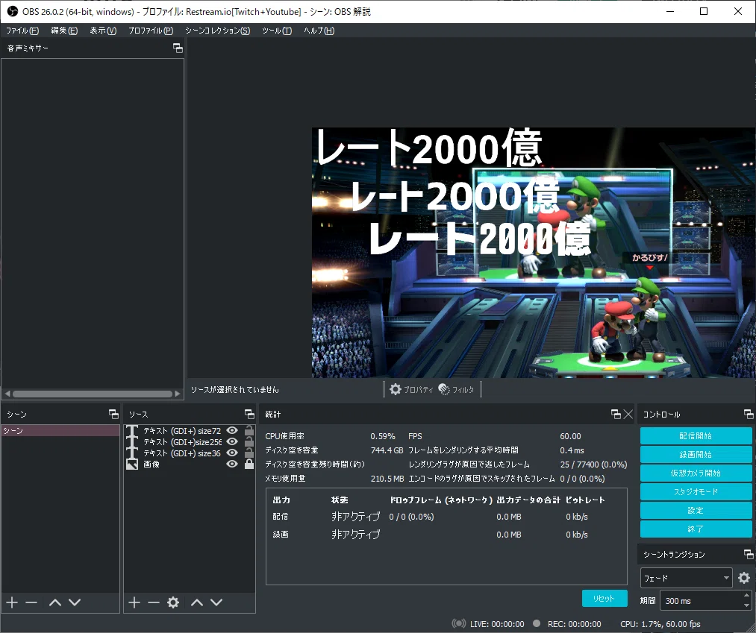This screenshot has height=633, width=756.
Task: Select テキスト (GDI+) size36 source
Action: [182, 453]
